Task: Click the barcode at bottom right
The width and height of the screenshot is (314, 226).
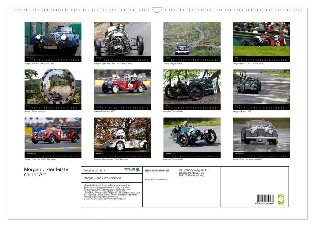Action: coord(265,199)
